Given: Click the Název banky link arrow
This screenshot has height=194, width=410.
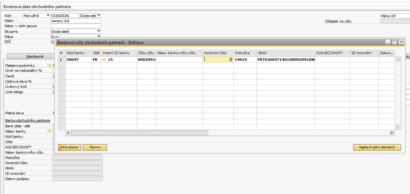Looking at the screenshot, I should coord(50,131).
